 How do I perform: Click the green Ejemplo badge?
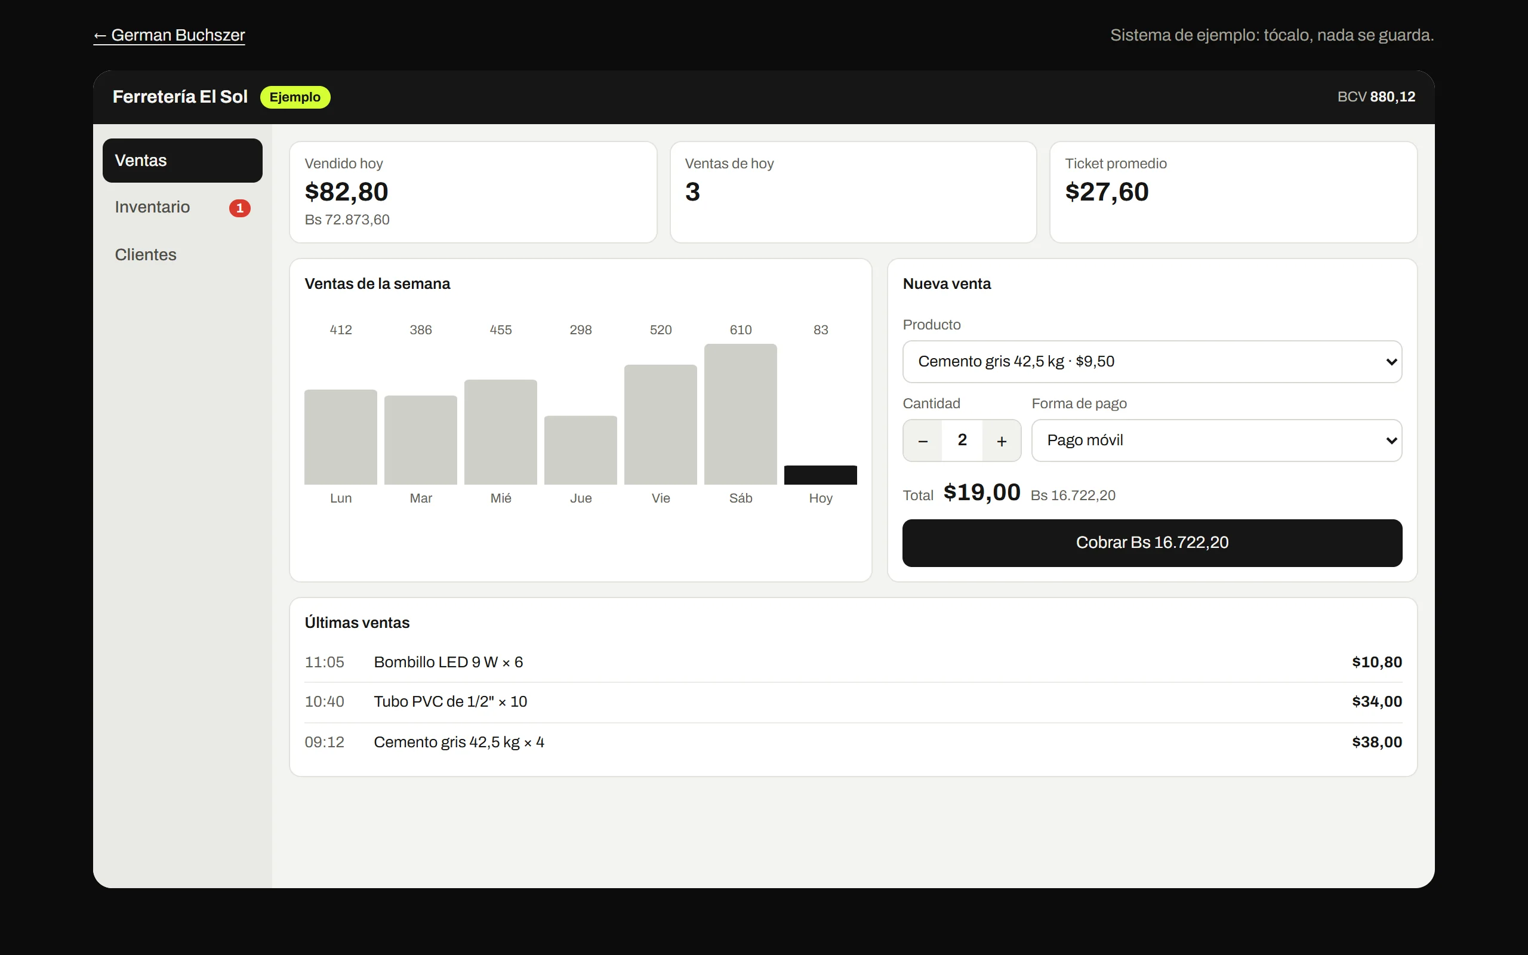pyautogui.click(x=295, y=97)
